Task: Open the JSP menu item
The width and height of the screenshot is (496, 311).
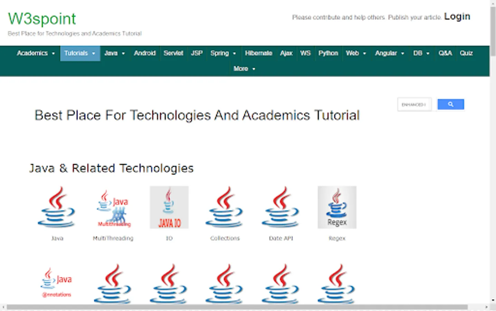Action: (x=197, y=53)
